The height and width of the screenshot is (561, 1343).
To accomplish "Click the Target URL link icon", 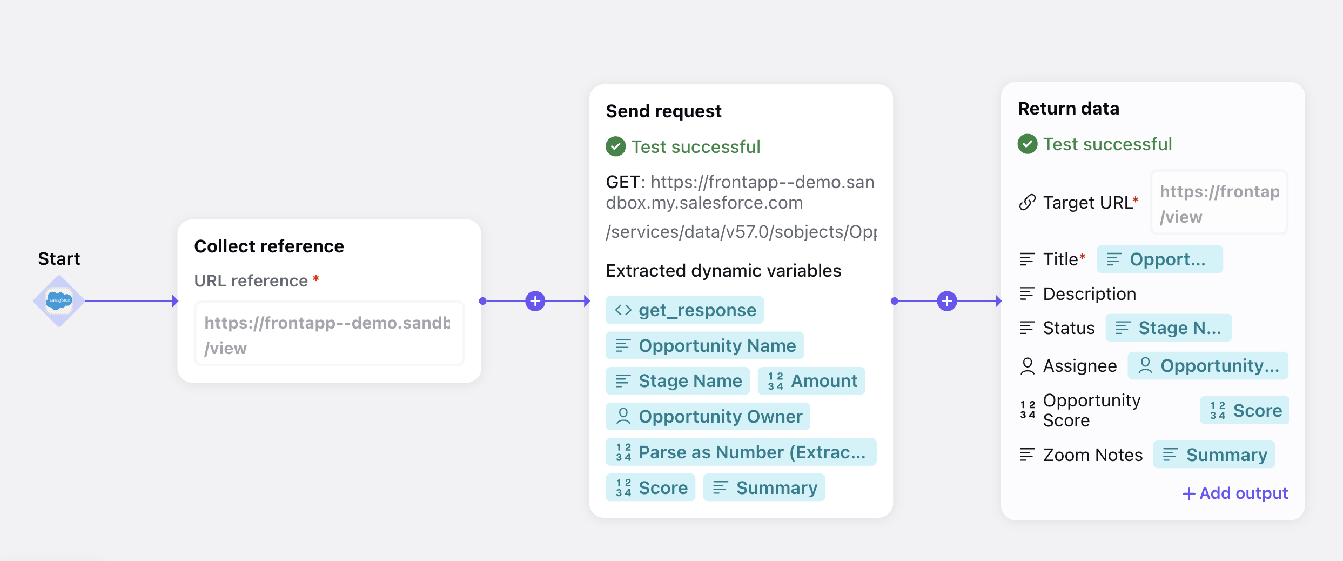I will pos(1027,202).
